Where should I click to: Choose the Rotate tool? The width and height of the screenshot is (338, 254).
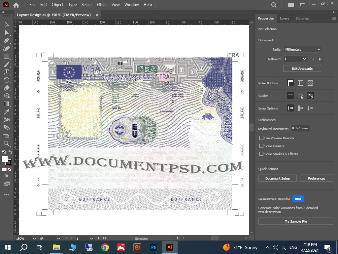tap(7, 80)
